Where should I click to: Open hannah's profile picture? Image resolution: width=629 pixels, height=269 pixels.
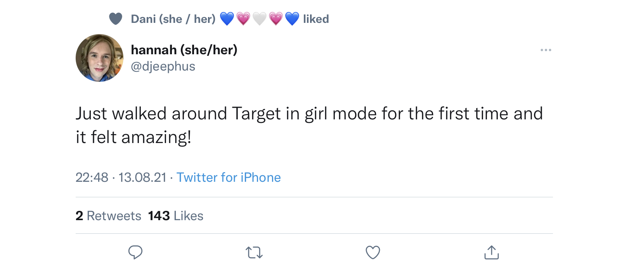click(x=99, y=58)
